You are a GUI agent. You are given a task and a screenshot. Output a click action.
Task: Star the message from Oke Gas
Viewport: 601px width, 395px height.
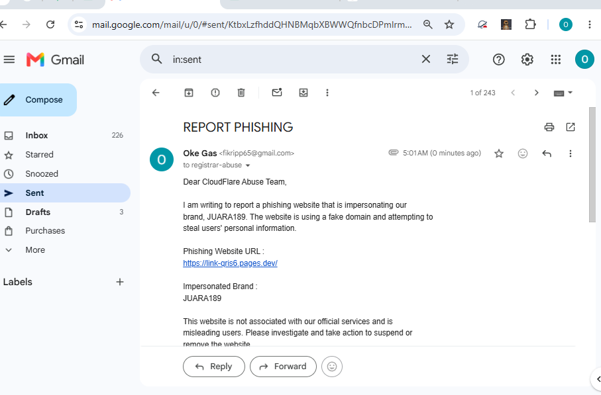499,154
